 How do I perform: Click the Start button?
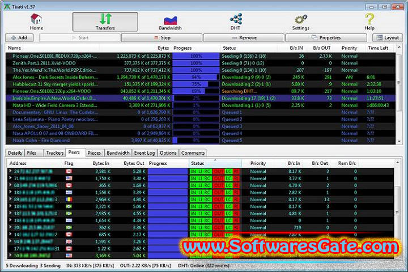pyautogui.click(x=80, y=38)
